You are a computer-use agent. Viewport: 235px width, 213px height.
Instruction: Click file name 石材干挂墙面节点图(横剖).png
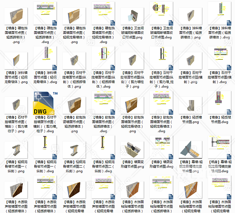point(191,77)
